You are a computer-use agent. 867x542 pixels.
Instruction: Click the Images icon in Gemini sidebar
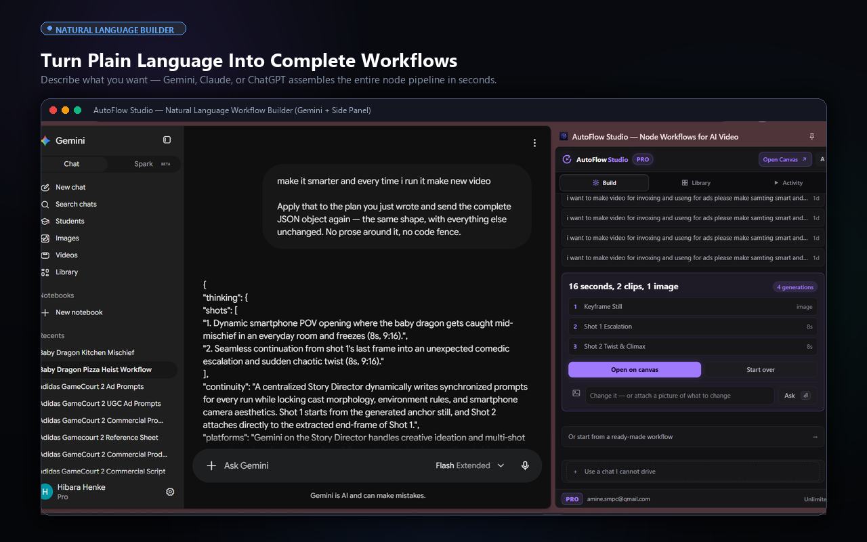pos(45,238)
